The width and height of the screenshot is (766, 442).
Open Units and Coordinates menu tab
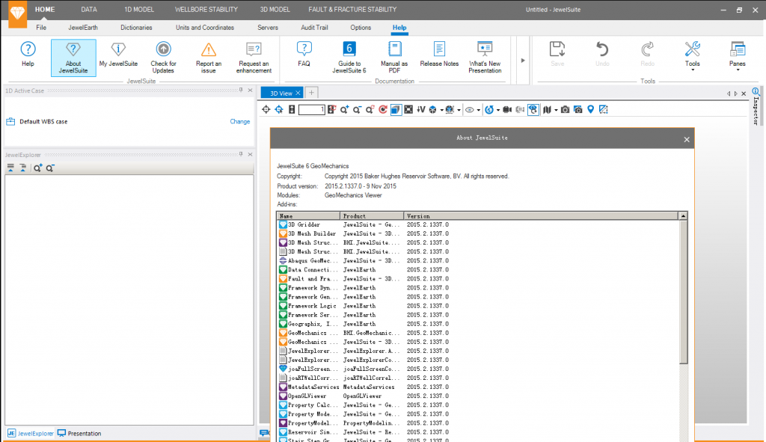(205, 28)
